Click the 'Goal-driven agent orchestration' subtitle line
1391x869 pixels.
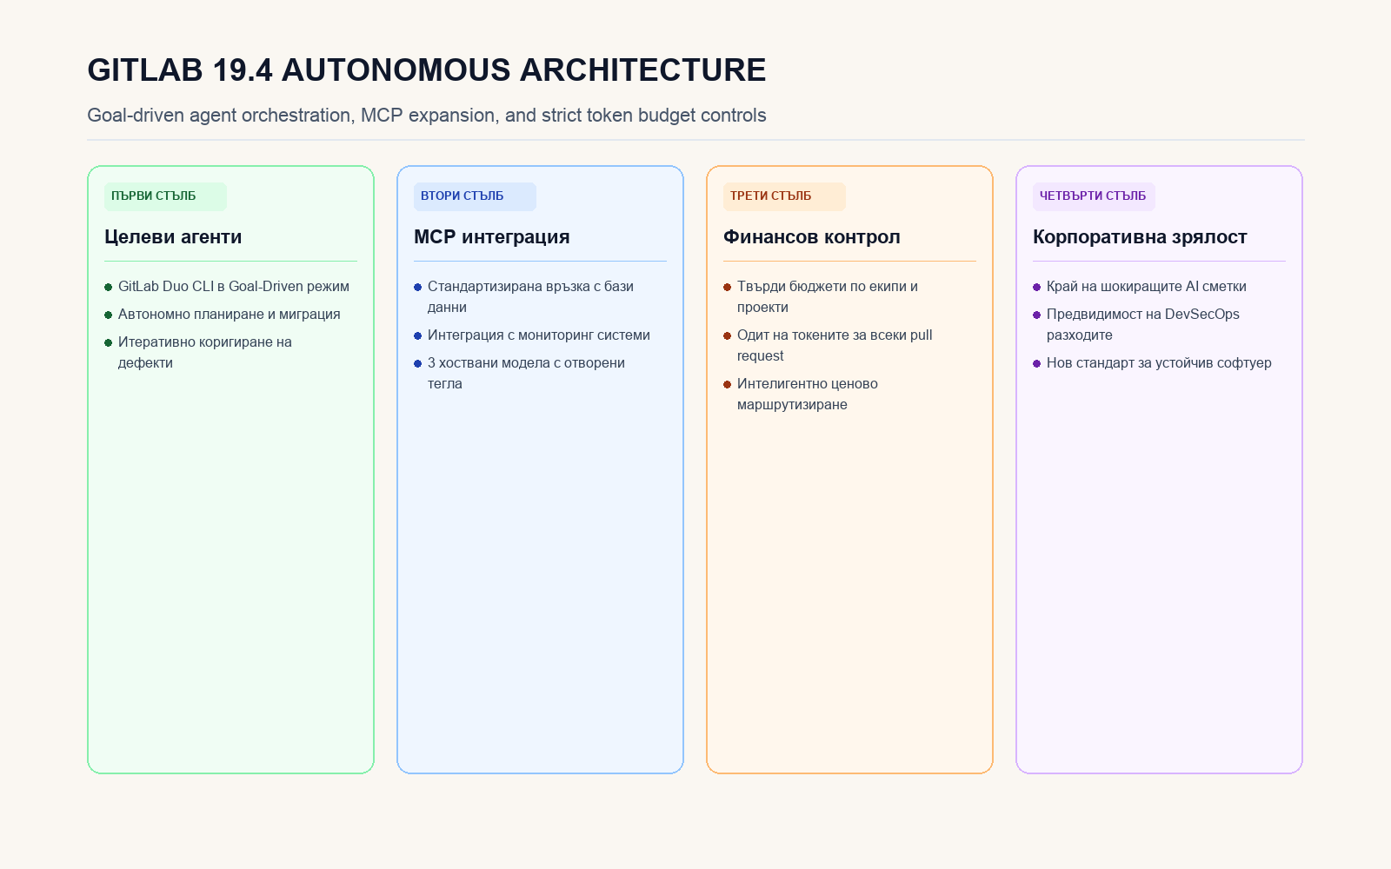point(426,116)
